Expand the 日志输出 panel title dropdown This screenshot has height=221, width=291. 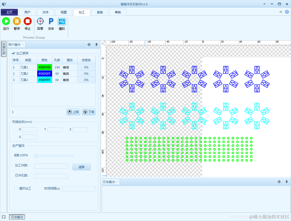(117, 182)
